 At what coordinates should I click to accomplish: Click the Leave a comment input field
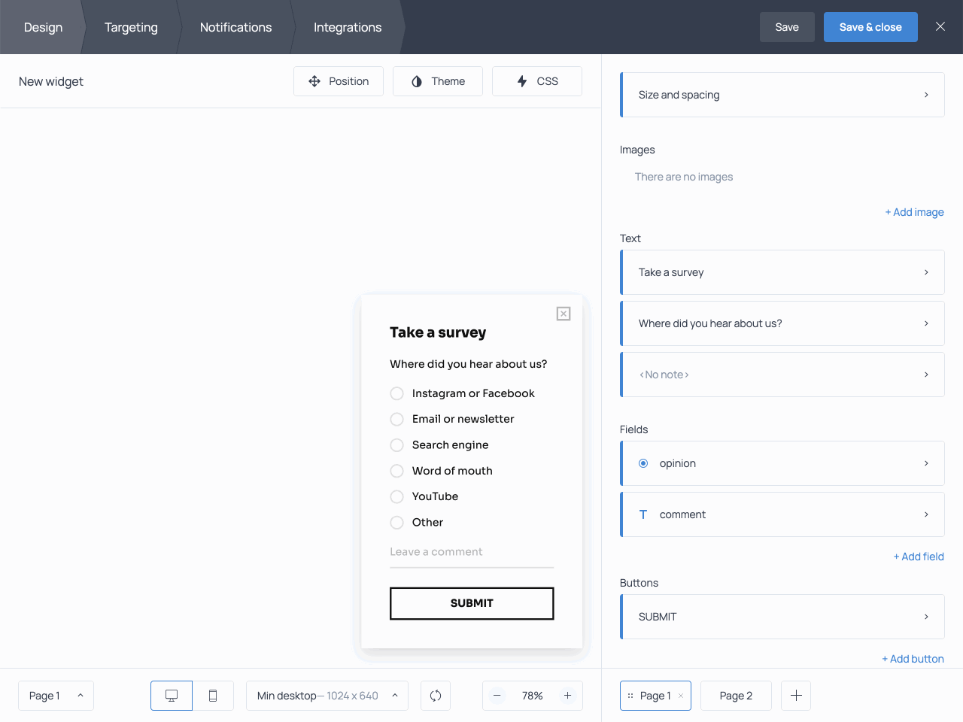[472, 552]
